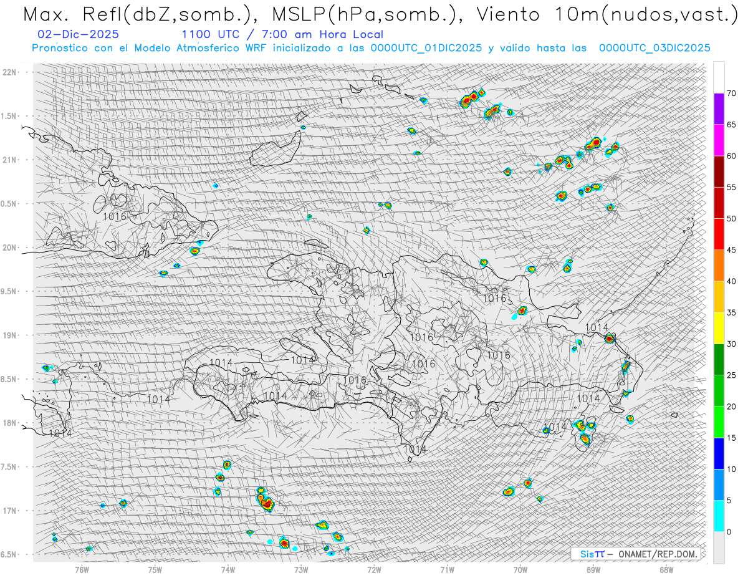Click the "68W" longitude label

point(666,569)
